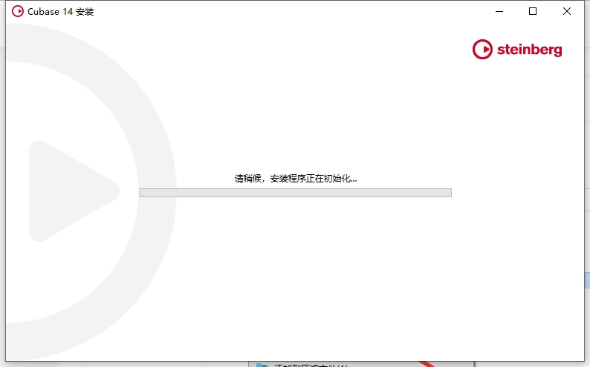Click the blue highlighted strip at right edge
This screenshot has width=590, height=367.
pos(587,280)
